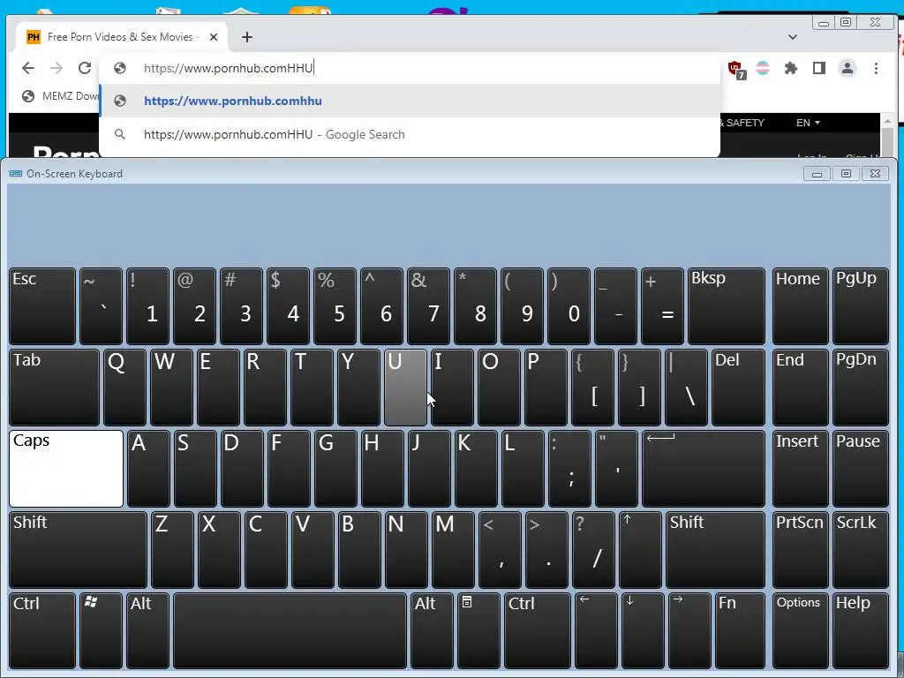
Task: Open the Extensions puzzle piece menu
Action: (x=790, y=68)
